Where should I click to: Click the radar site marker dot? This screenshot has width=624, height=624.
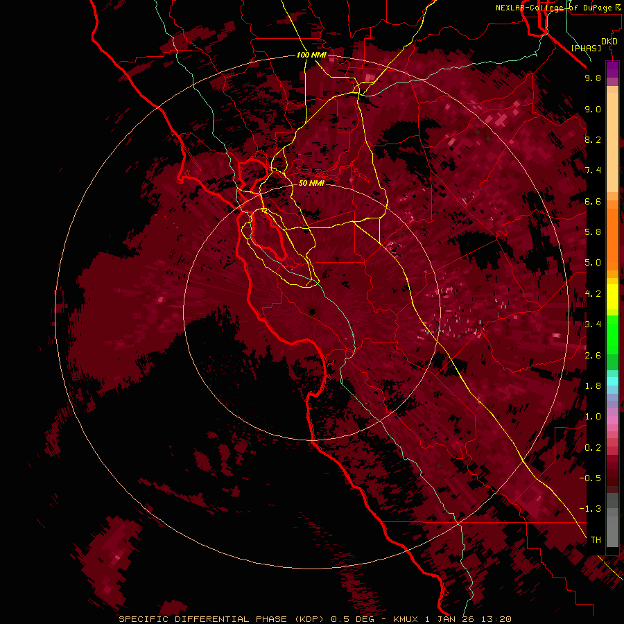pos(313,312)
